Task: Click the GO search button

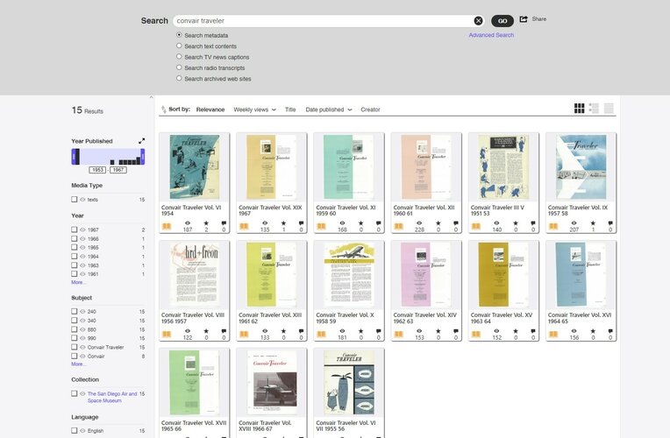Action: pos(502,20)
